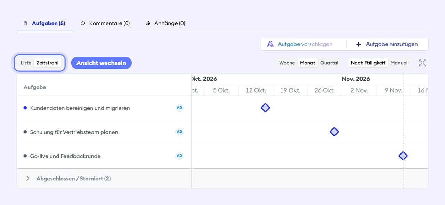Click Aufgabe hinzufügen button
445x205 pixels.
click(x=387, y=44)
